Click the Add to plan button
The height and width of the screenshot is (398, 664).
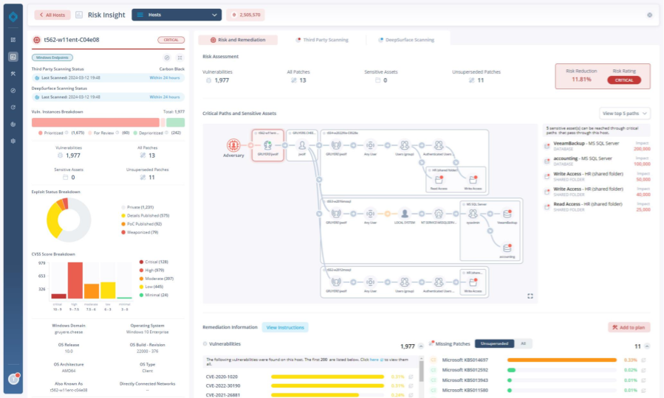pyautogui.click(x=629, y=327)
